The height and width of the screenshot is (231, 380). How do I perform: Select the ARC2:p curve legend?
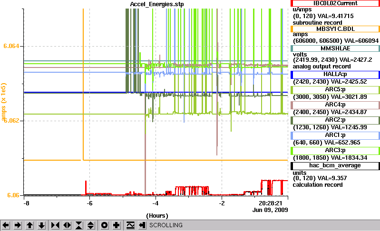point(335,120)
